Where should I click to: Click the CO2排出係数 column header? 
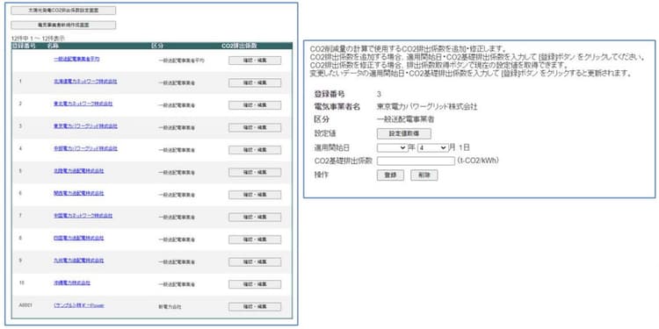tap(239, 46)
